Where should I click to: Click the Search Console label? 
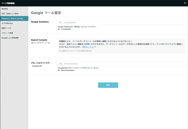point(39,40)
